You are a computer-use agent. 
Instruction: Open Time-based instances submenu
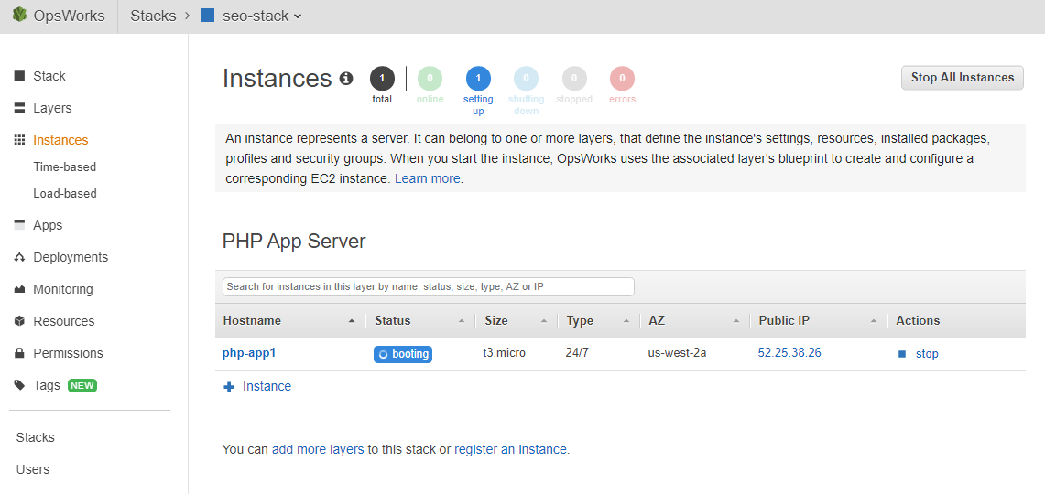65,166
